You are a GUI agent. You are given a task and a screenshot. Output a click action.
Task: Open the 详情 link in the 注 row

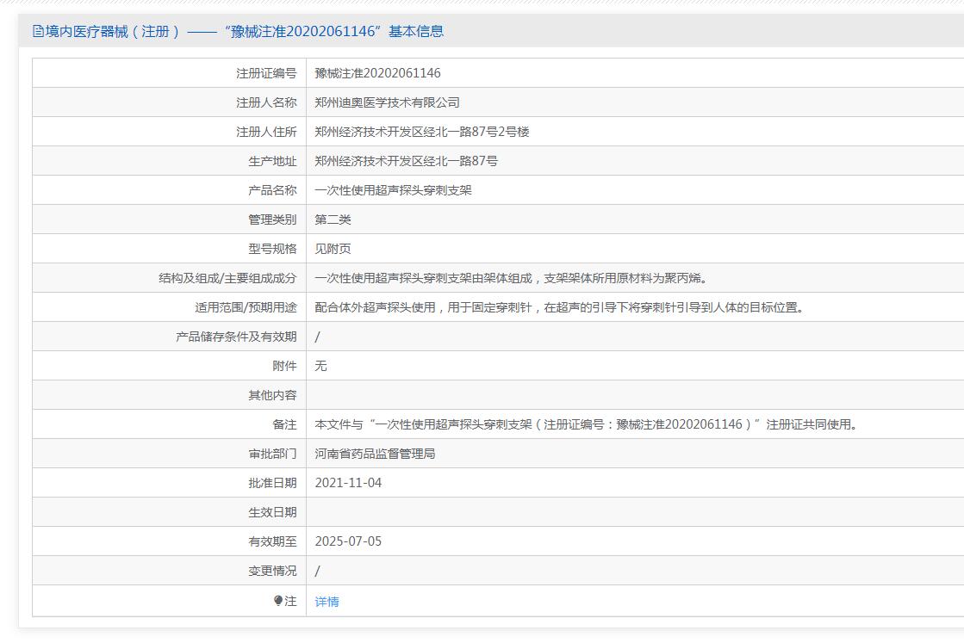point(327,602)
